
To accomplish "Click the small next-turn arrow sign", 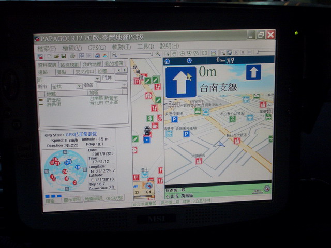I will (253, 72).
